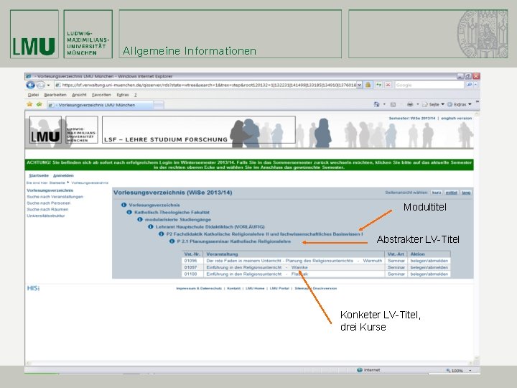Select the Vorlesungsverzeichnis LMU München browser tab
The width and height of the screenshot is (517, 388).
point(100,105)
